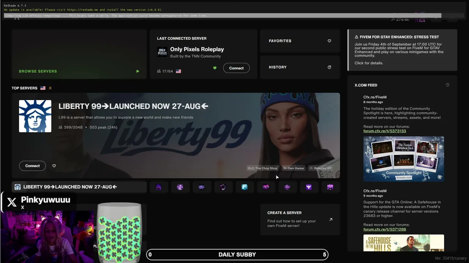Image resolution: width=469 pixels, height=263 pixels.
Task: Click the Liberty 99 Launched Now headline
Action: 133,106
